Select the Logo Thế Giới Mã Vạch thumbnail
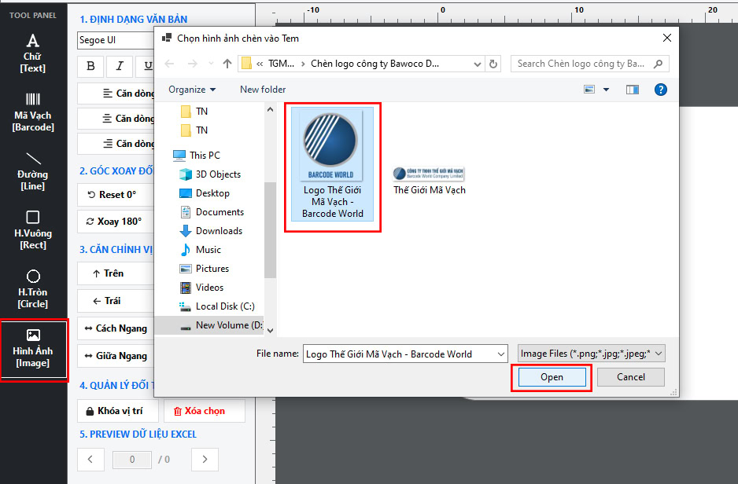Screen dimensions: 738x484 coord(332,164)
